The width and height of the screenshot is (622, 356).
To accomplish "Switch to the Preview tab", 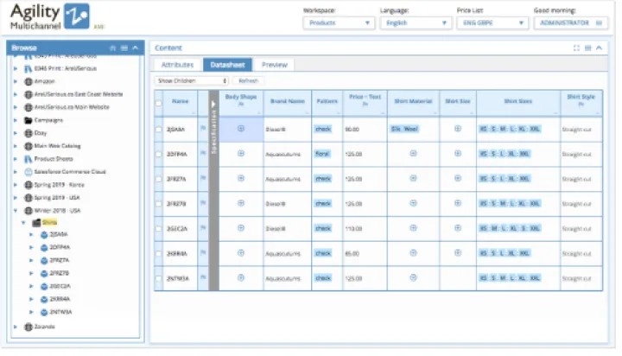I will pos(274,65).
